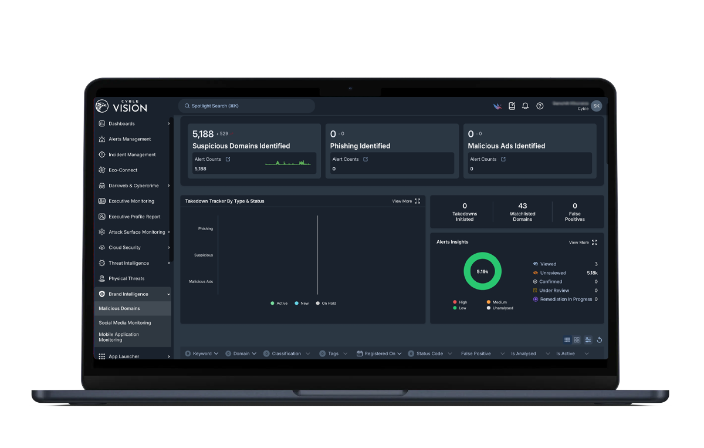Image resolution: width=704 pixels, height=448 pixels.
Task: Open the False Positive filter dropdown
Action: point(483,354)
